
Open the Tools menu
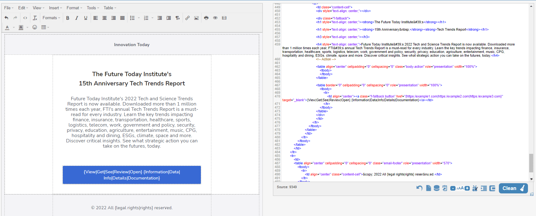(93, 8)
